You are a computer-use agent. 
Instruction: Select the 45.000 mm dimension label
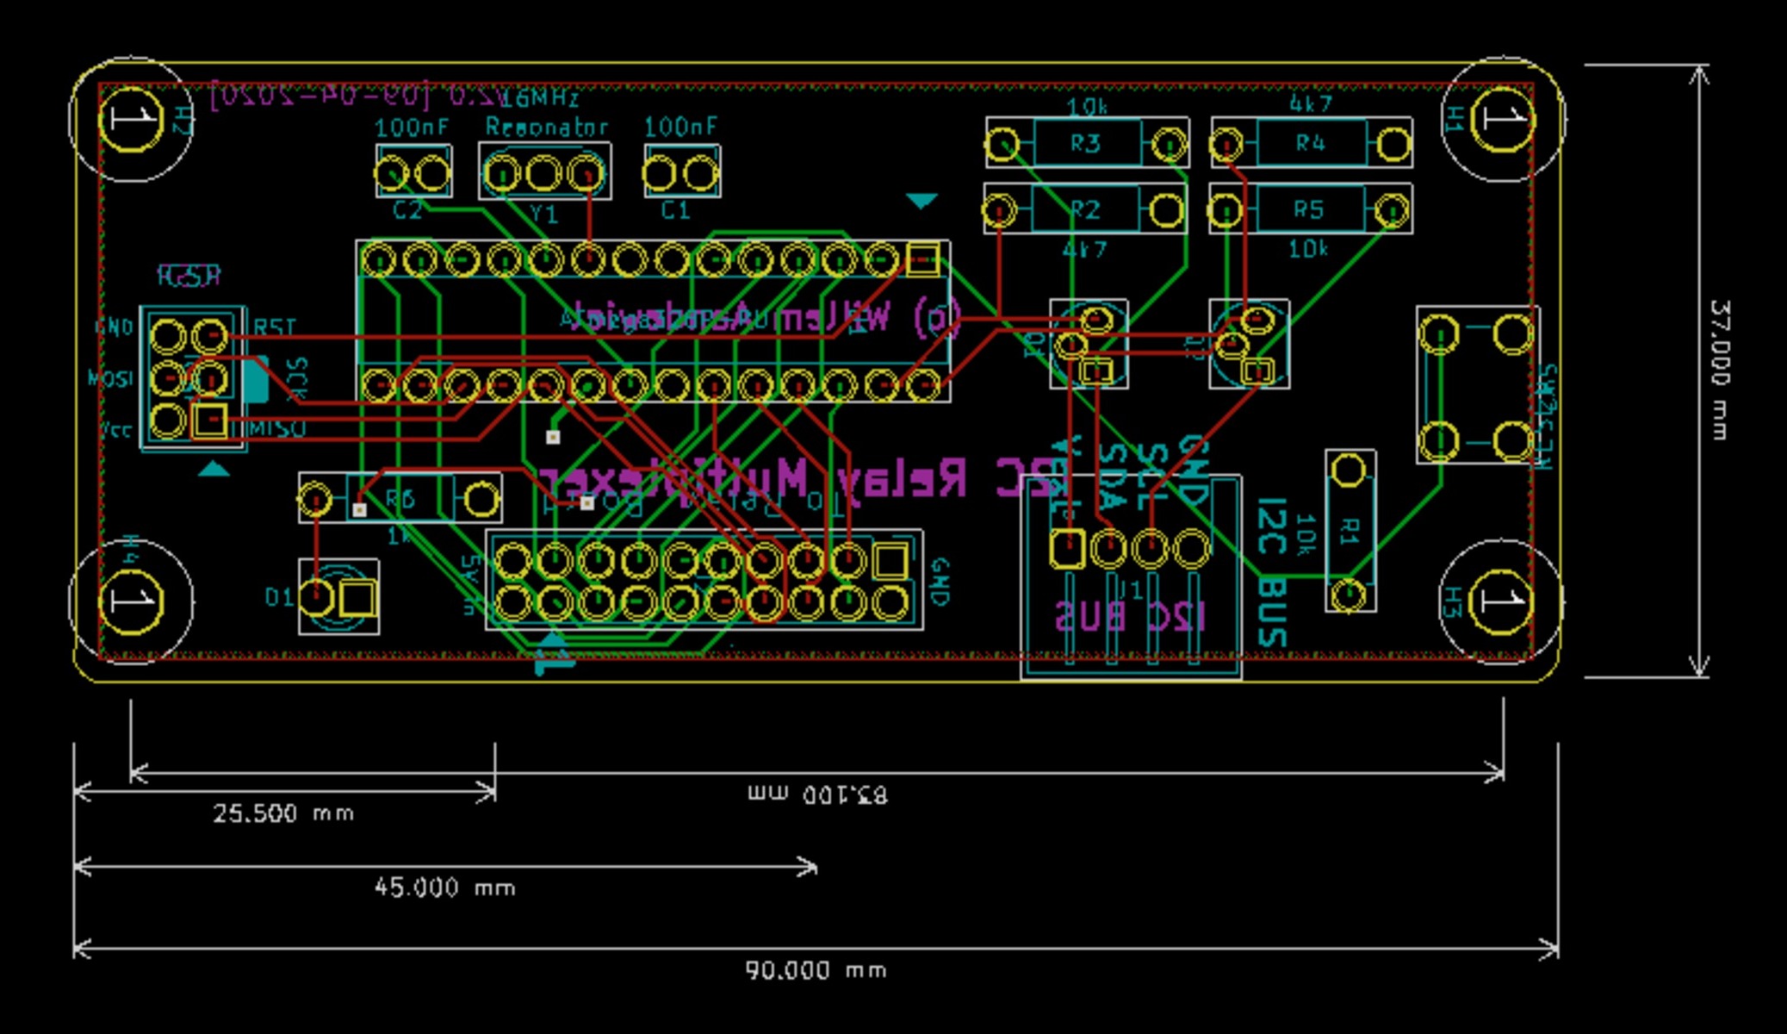tap(444, 888)
